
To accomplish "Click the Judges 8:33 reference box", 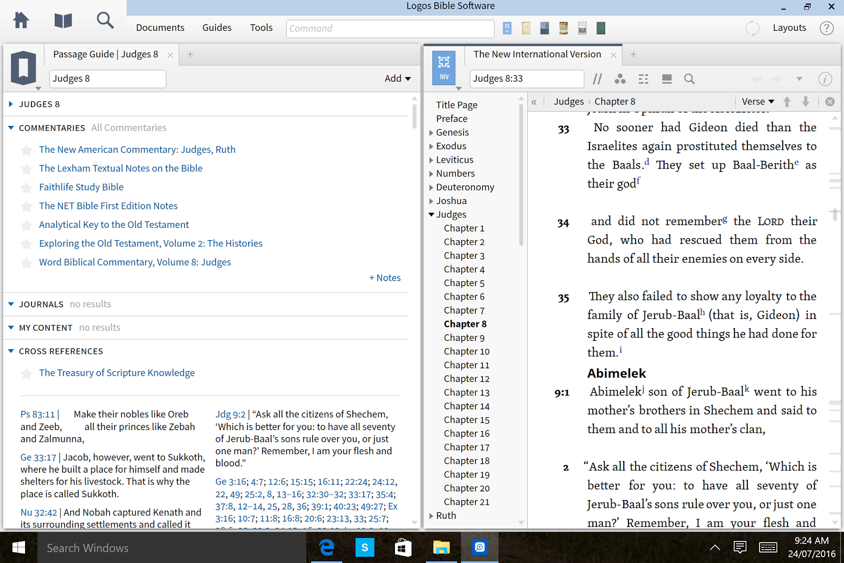I will point(527,79).
